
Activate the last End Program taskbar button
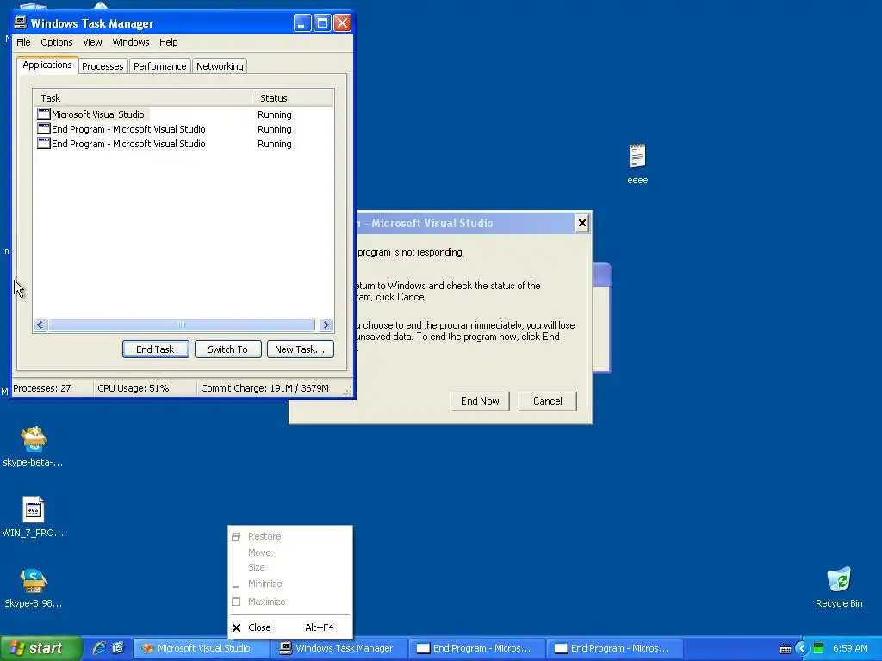[x=615, y=648]
